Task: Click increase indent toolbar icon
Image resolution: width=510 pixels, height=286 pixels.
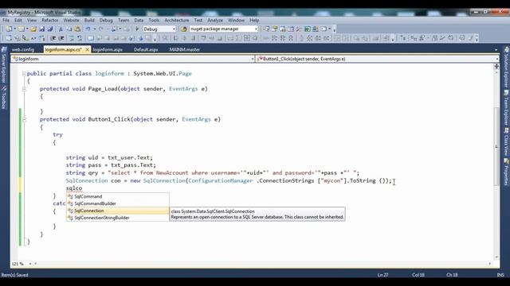Action: coord(61,38)
